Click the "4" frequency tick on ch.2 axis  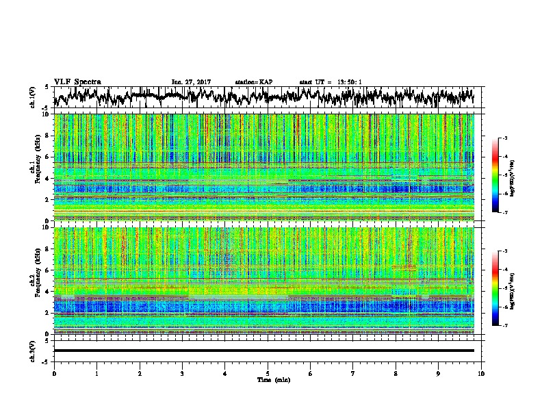[48, 292]
